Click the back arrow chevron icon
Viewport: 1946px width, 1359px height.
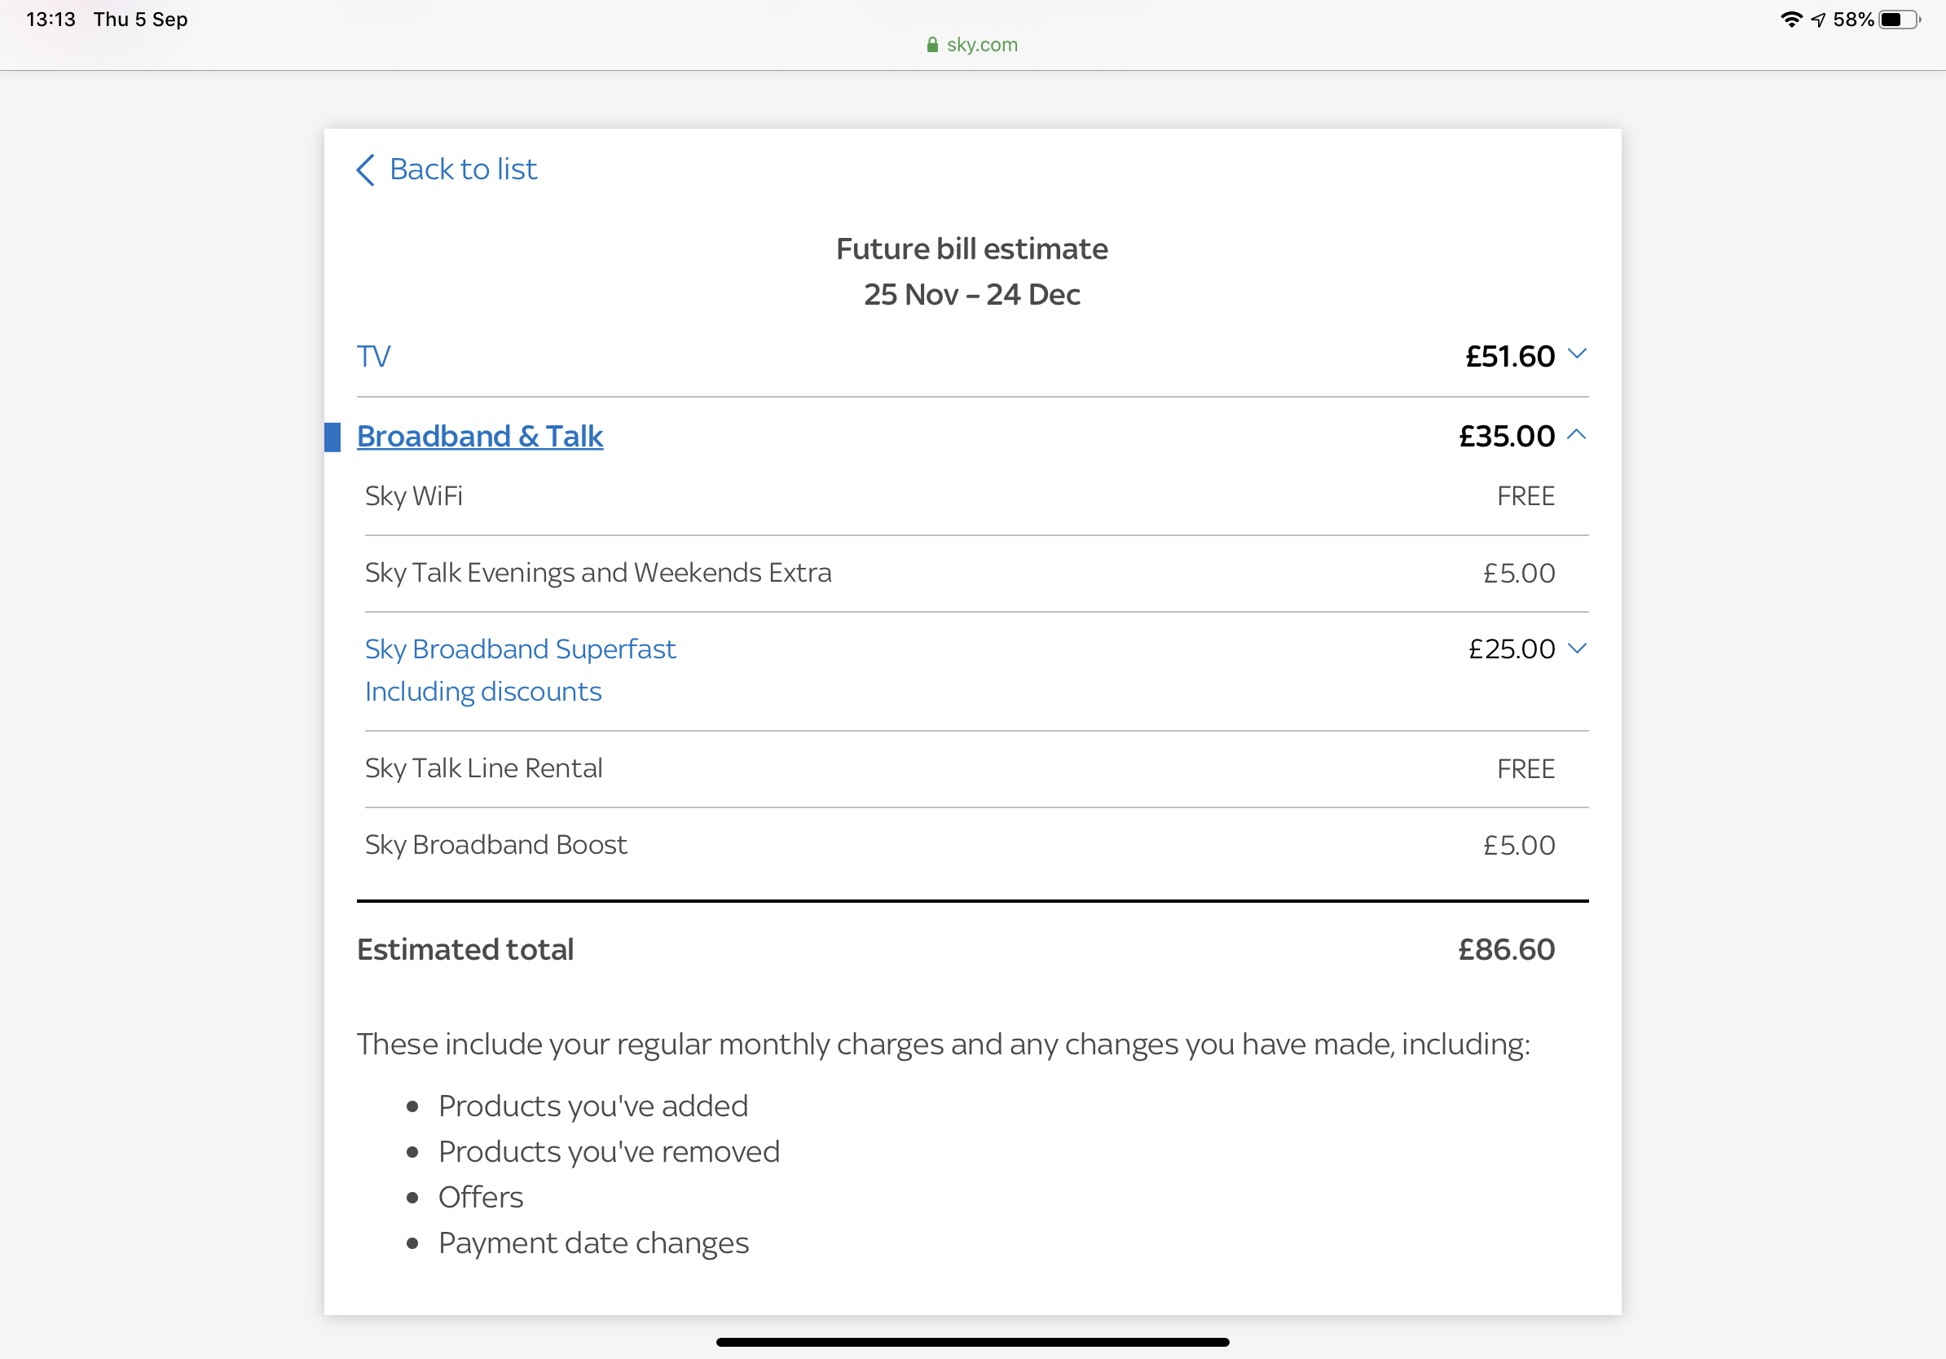(x=364, y=170)
